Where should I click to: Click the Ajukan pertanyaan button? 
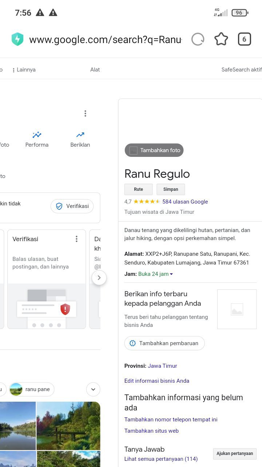(x=235, y=454)
